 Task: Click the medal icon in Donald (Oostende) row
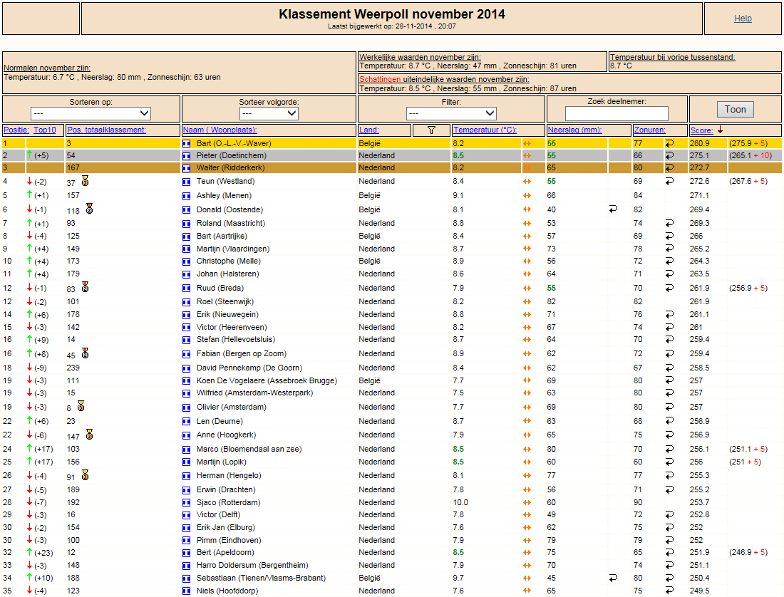click(90, 208)
